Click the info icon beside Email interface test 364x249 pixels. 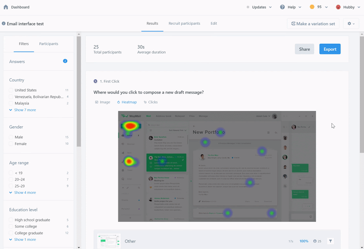4,23
